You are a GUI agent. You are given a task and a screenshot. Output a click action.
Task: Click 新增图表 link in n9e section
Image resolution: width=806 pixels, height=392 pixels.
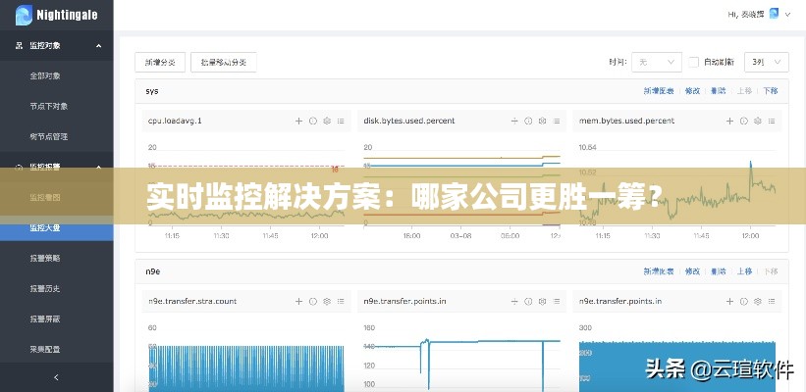pyautogui.click(x=659, y=271)
